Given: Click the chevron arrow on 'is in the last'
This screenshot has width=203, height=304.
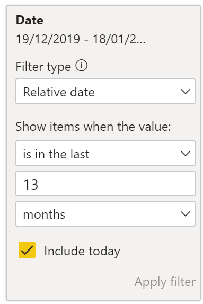Looking at the screenshot, I should click(x=186, y=154).
